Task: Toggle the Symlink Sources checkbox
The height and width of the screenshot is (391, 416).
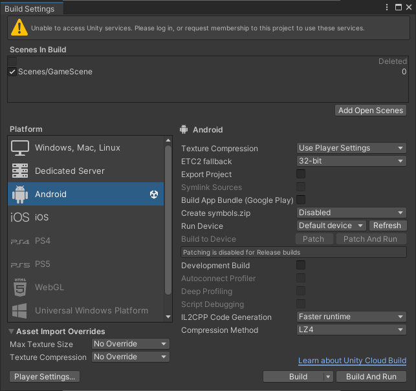Action: pos(301,187)
